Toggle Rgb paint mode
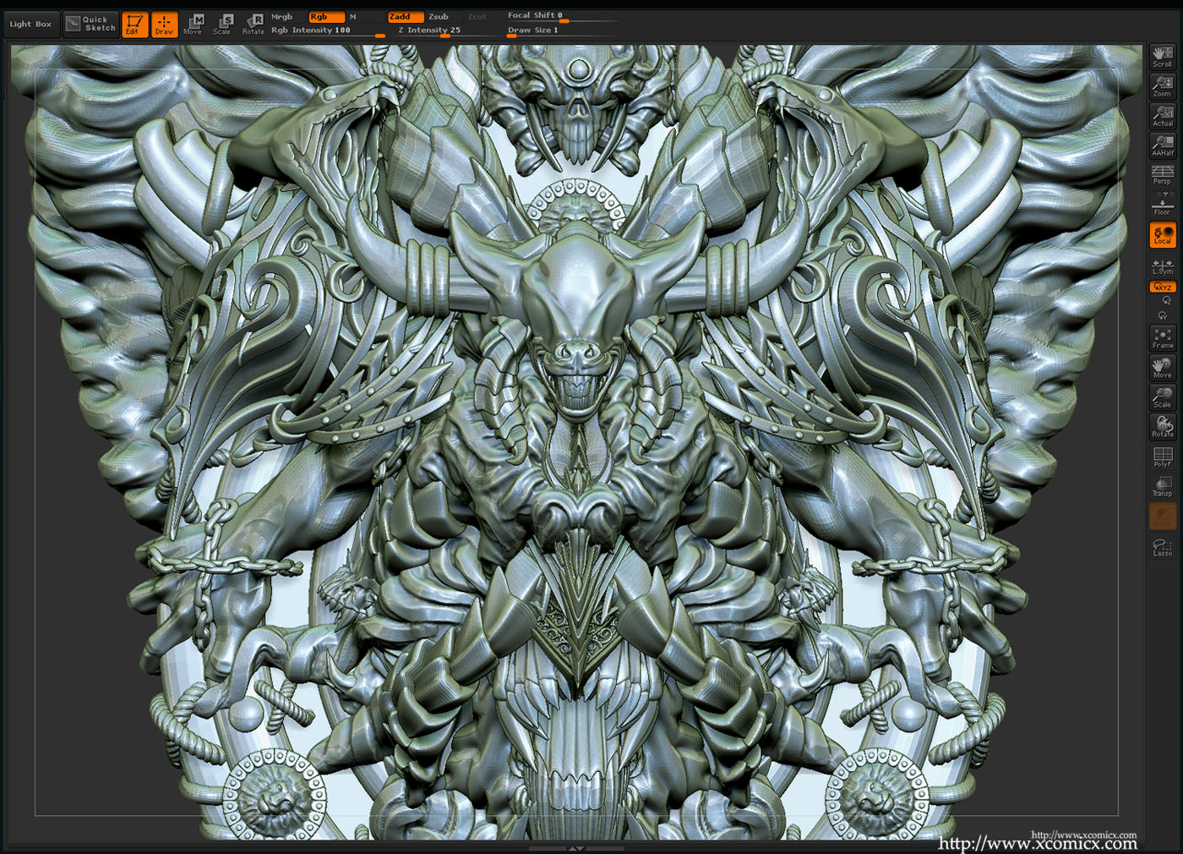This screenshot has width=1183, height=854. click(326, 17)
